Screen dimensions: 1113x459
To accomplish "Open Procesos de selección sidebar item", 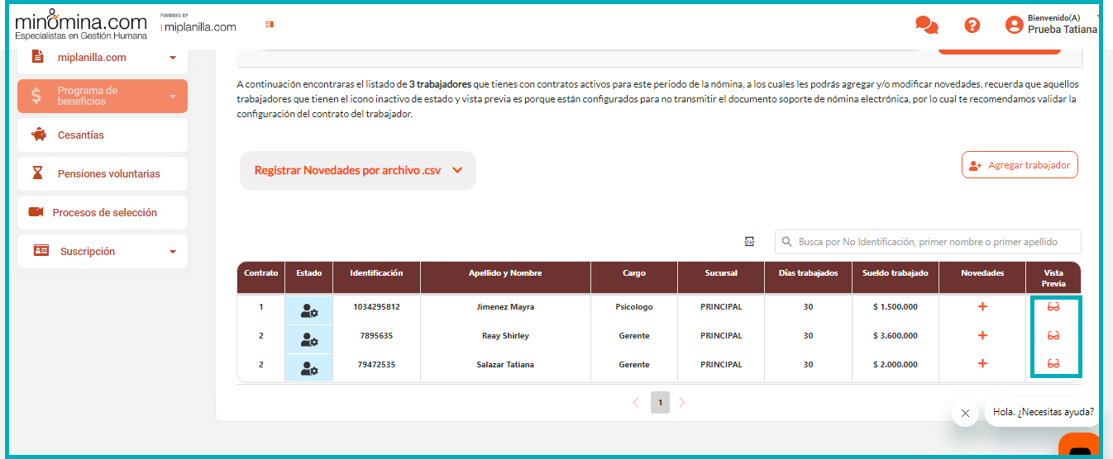I will click(103, 212).
